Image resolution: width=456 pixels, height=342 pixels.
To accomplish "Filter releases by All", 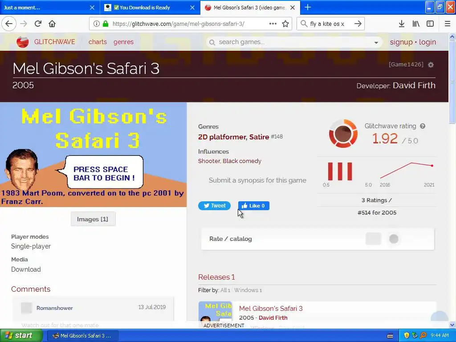I will click(x=225, y=290).
